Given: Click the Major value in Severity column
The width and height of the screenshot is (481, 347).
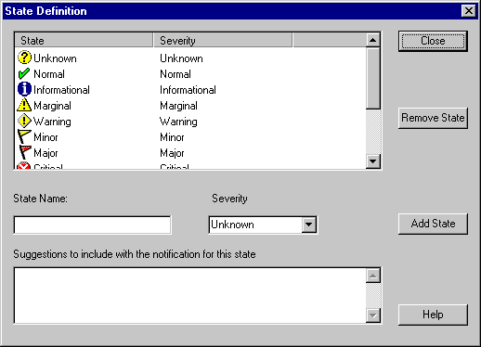Looking at the screenshot, I should tap(172, 153).
